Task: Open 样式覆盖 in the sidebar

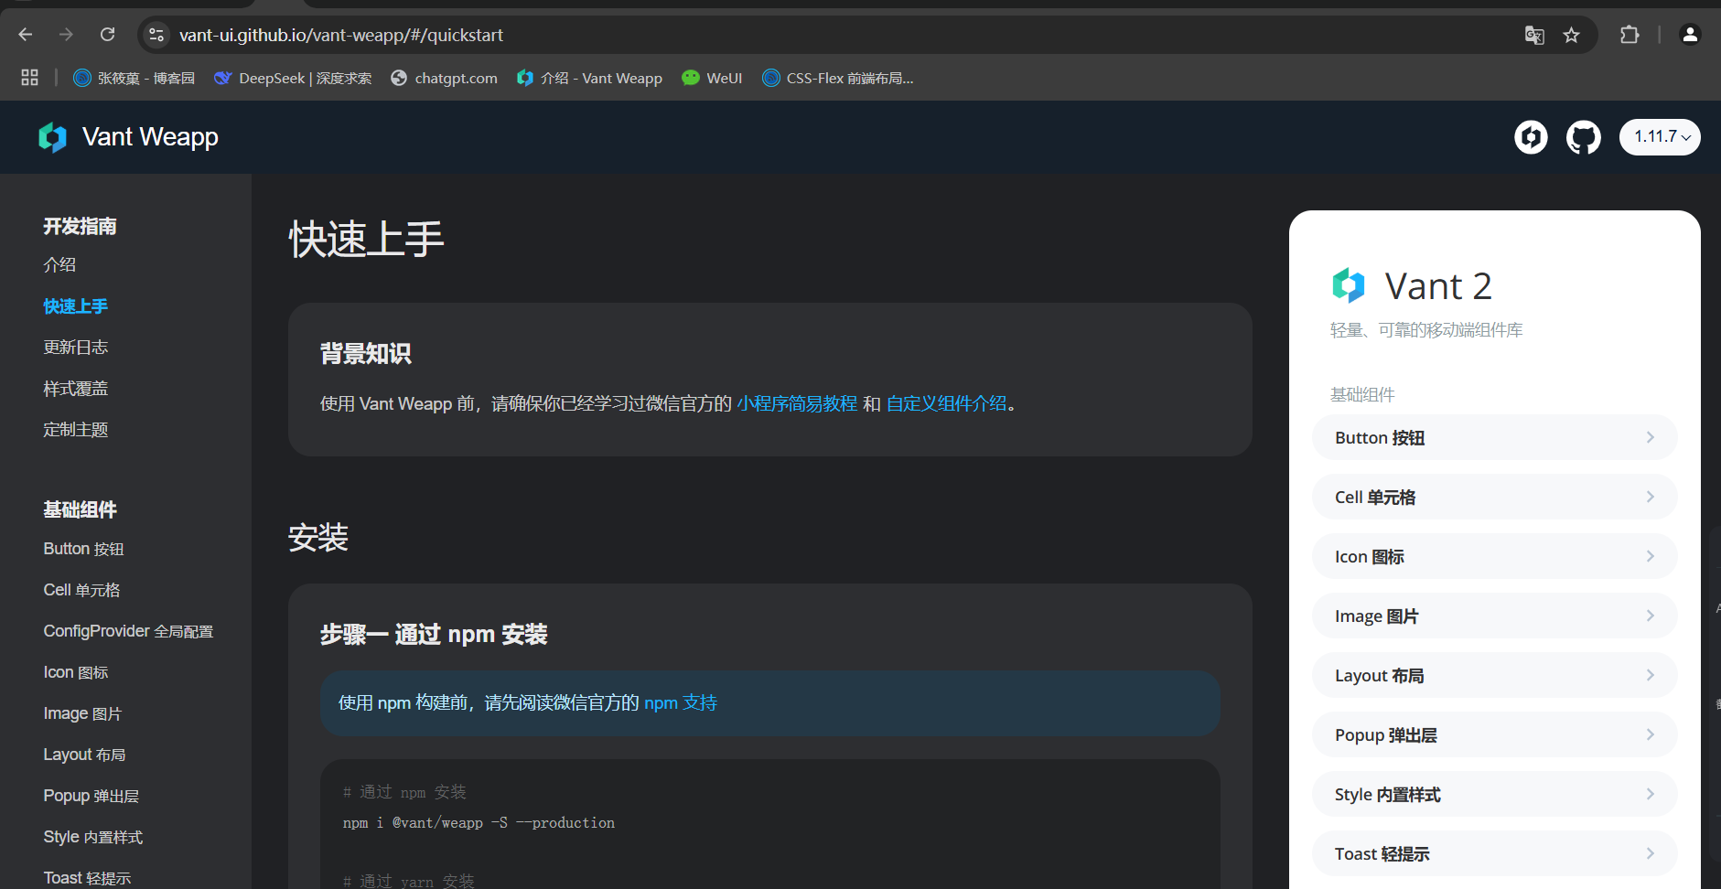Action: point(76,389)
